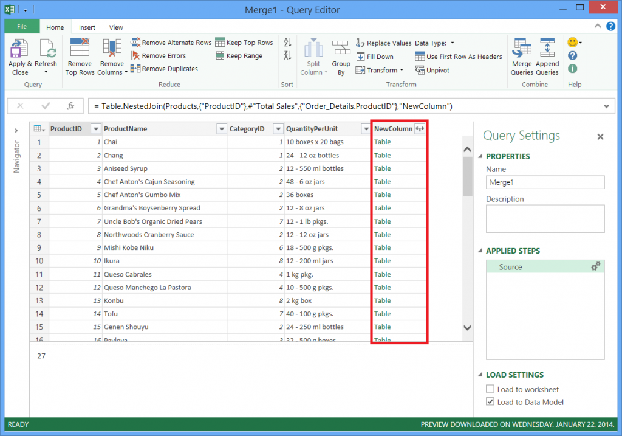
Task: Select Remove Errors
Action: click(159, 55)
